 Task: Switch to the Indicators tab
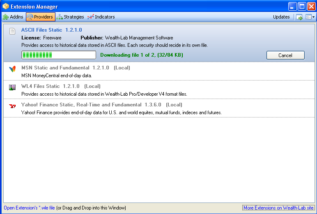point(101,17)
